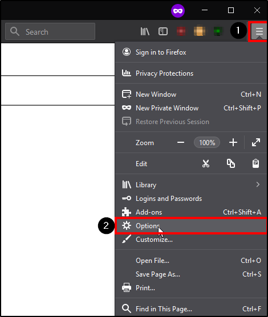Enter full screen with arrows icon
Image resolution: width=268 pixels, height=317 pixels.
pos(256,142)
